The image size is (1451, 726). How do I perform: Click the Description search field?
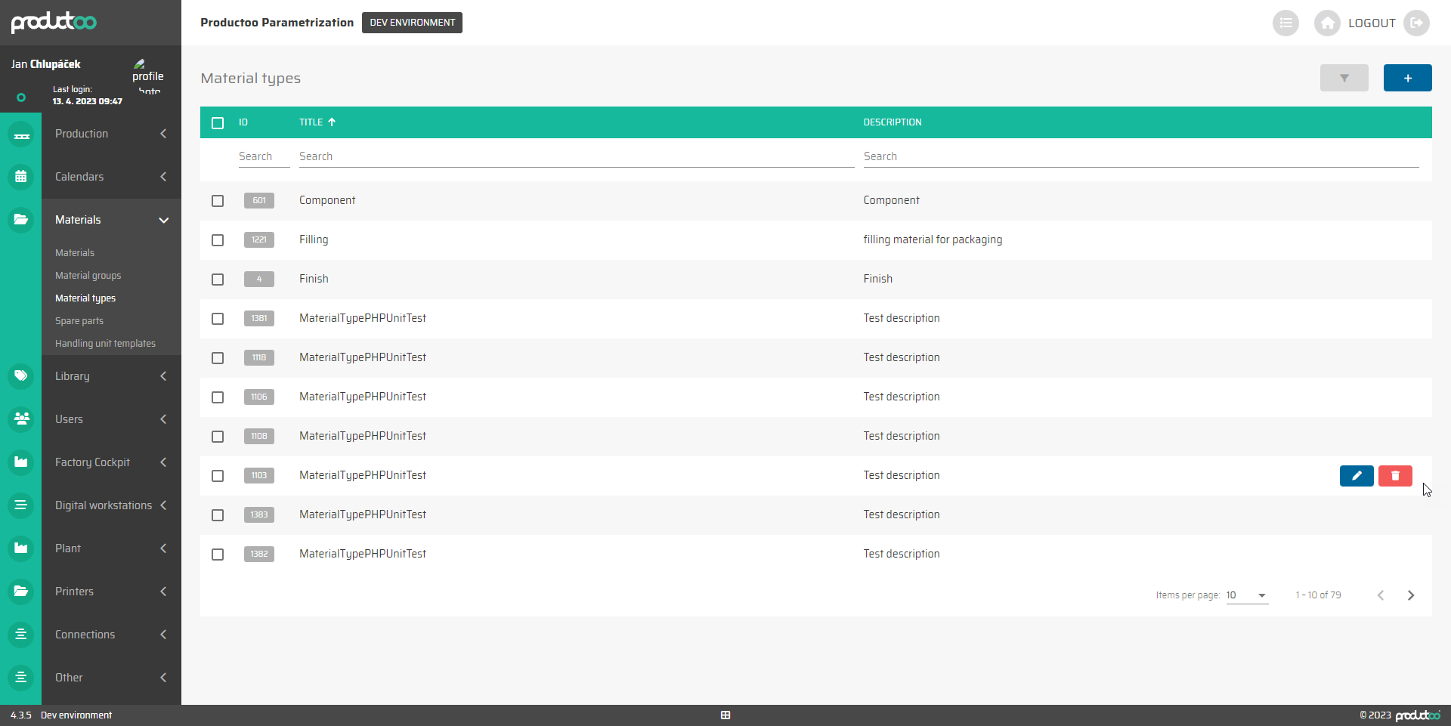coord(1140,156)
